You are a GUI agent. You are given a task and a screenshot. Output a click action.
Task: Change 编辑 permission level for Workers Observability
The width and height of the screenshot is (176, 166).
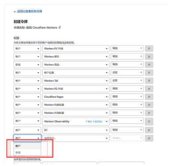(127, 121)
